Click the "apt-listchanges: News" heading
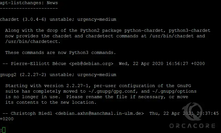221x133 pixels. click(29, 3)
